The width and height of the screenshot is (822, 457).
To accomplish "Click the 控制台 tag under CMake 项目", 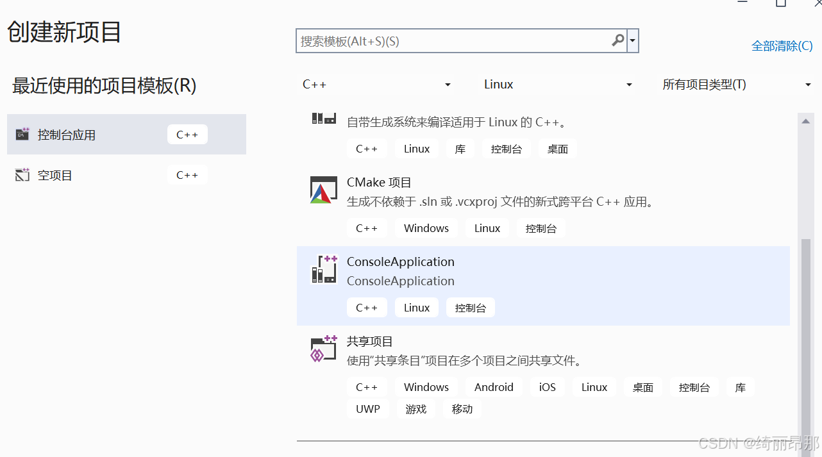I will tap(541, 228).
